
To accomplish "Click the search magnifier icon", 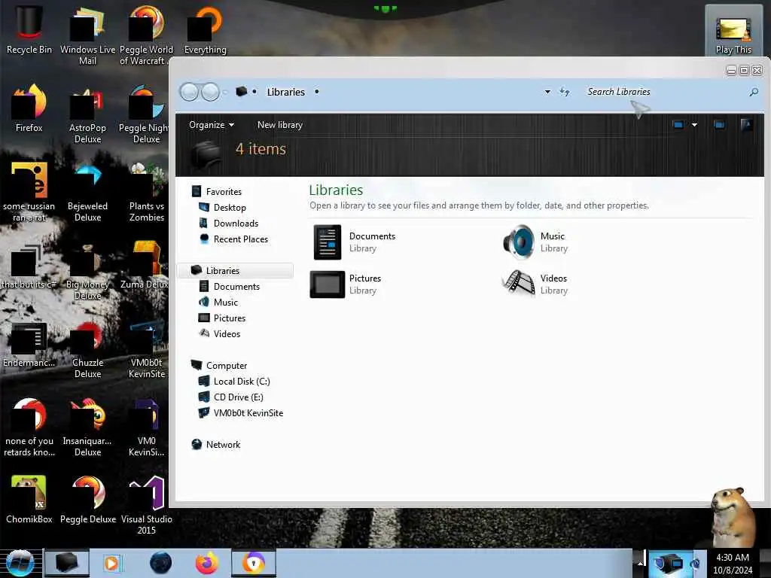I will coord(753,92).
